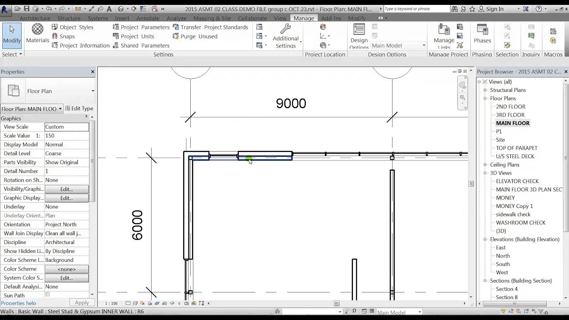Collapse the Elevations (Building Elevation) node
Viewport: 569px width, 320px height.
pyautogui.click(x=485, y=239)
